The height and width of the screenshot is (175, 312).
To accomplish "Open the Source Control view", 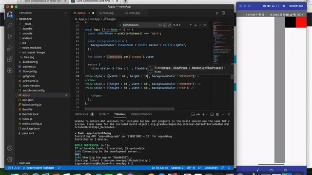I will coord(10,37).
